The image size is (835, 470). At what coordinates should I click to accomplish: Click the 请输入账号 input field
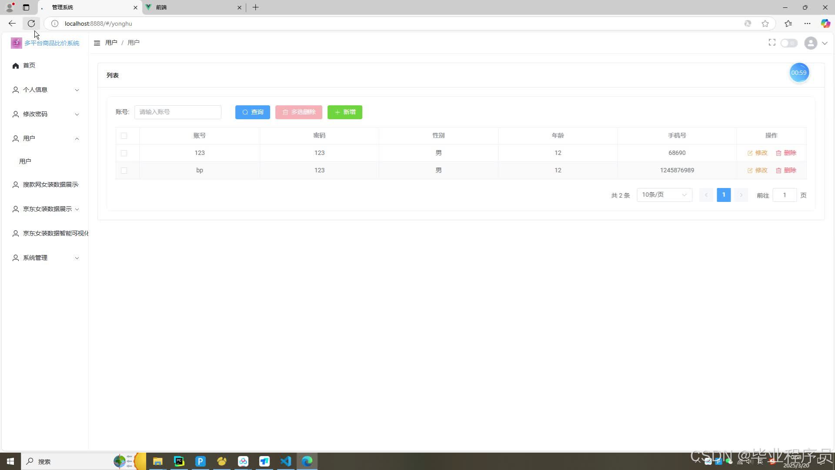point(177,112)
